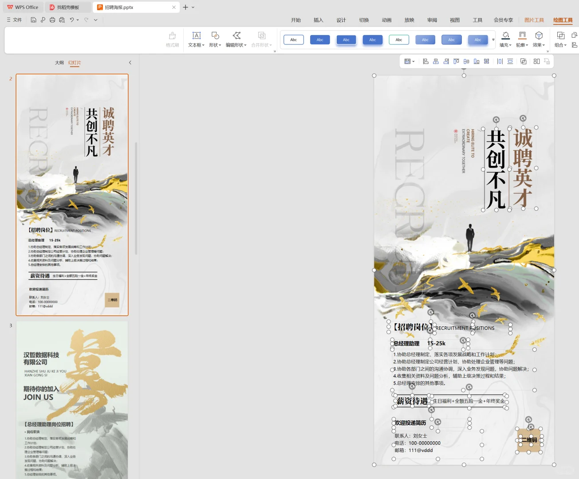Click the 形状 shapes icon
Viewport: 579px width, 479px height.
(215, 35)
